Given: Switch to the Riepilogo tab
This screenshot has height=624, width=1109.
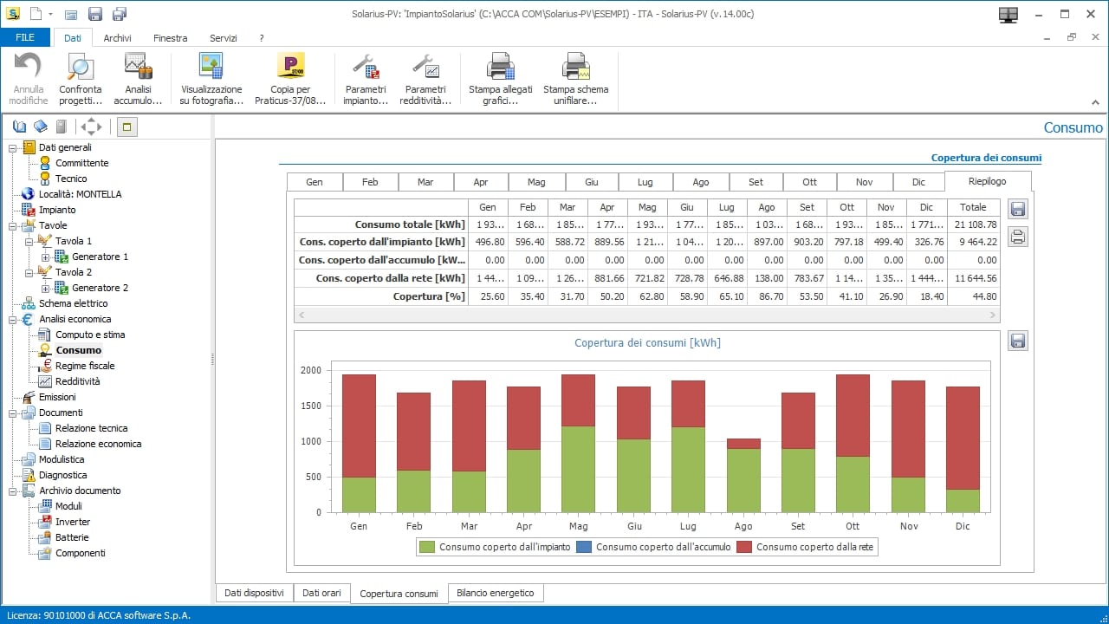Looking at the screenshot, I should [987, 181].
